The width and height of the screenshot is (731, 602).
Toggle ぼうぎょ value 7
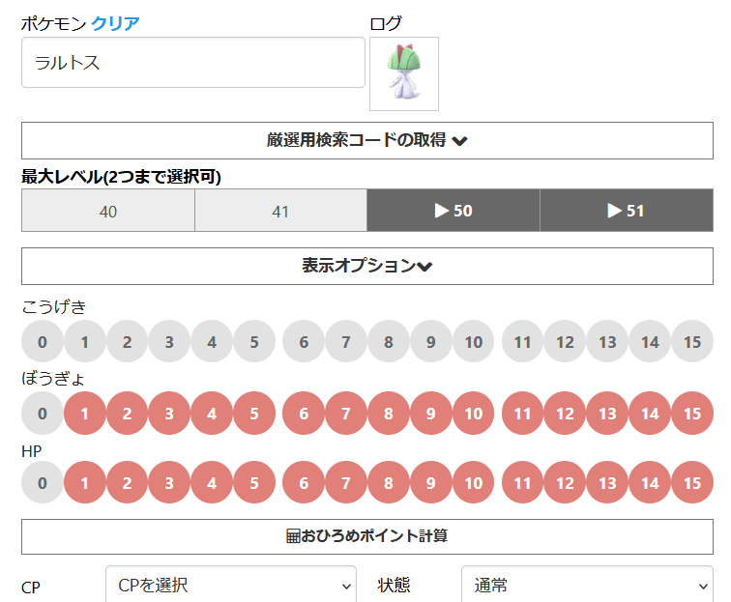point(346,413)
